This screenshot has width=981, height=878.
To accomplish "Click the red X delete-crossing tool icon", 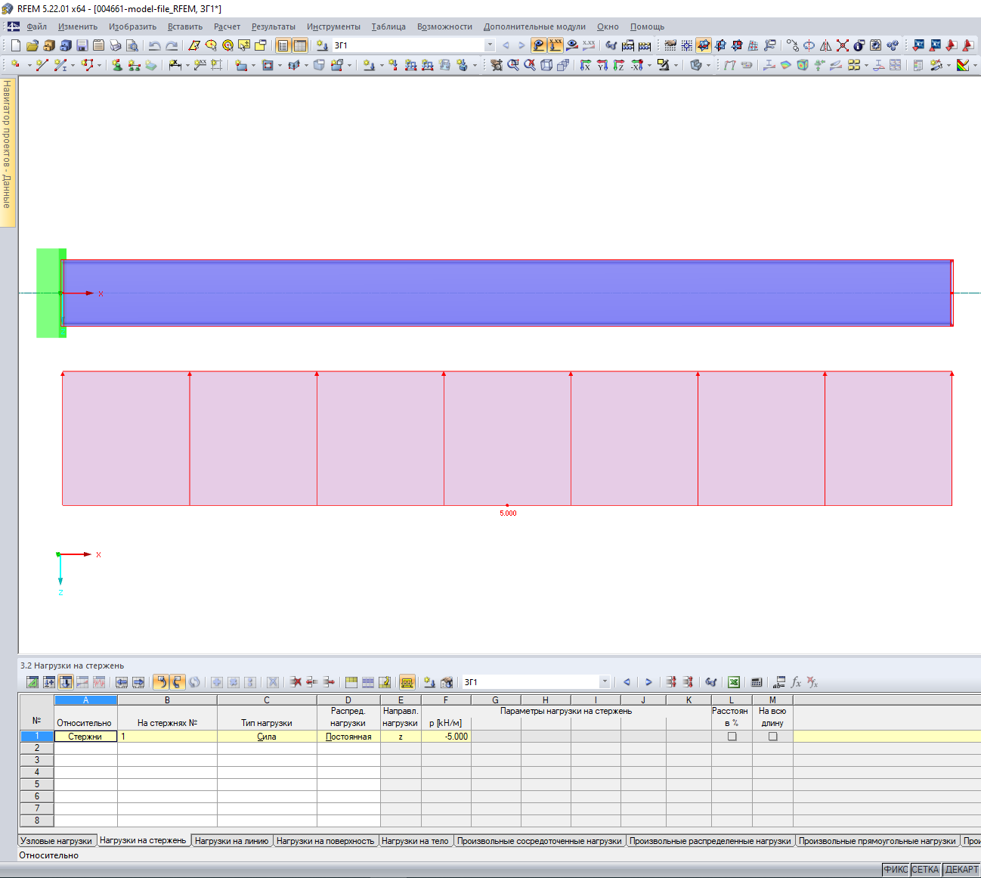I will [842, 45].
